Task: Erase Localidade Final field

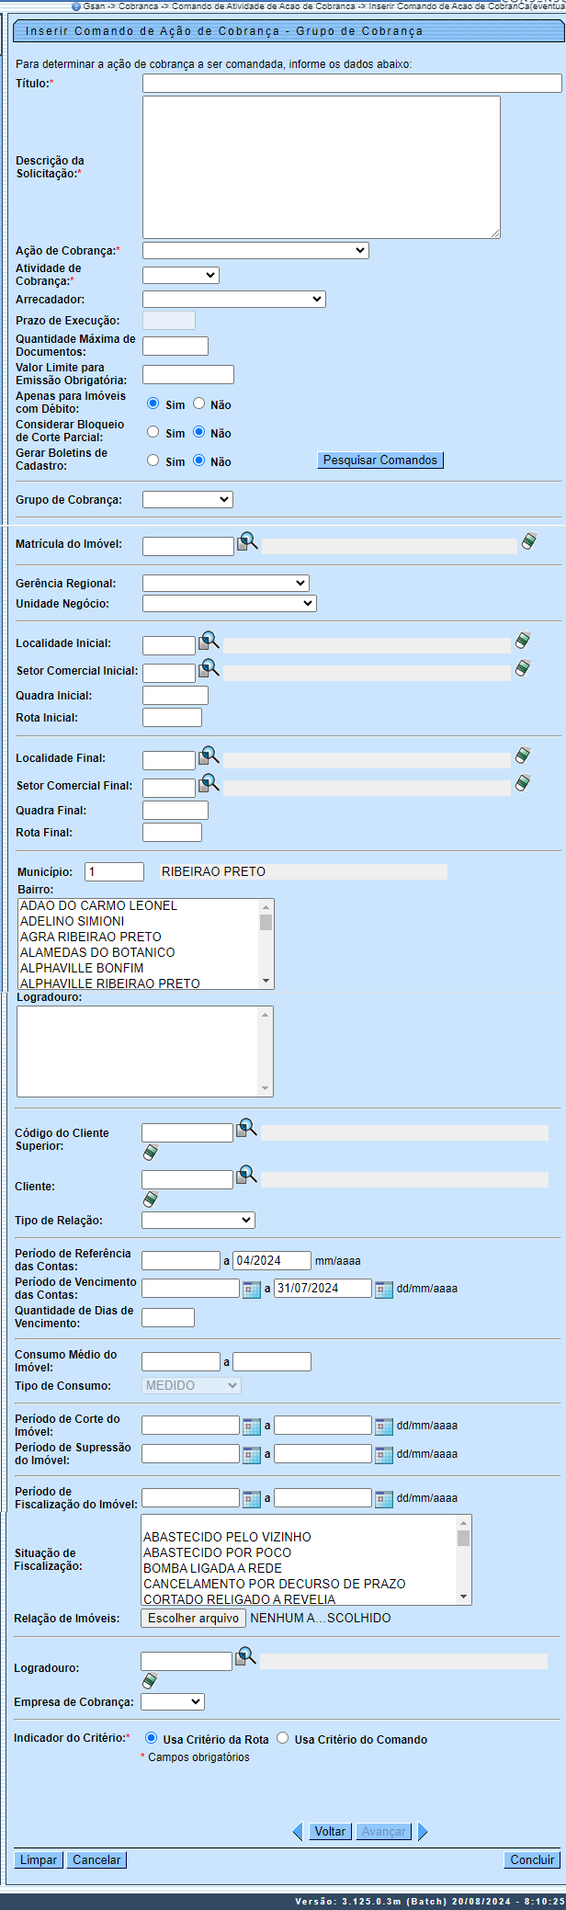Action: click(x=523, y=756)
